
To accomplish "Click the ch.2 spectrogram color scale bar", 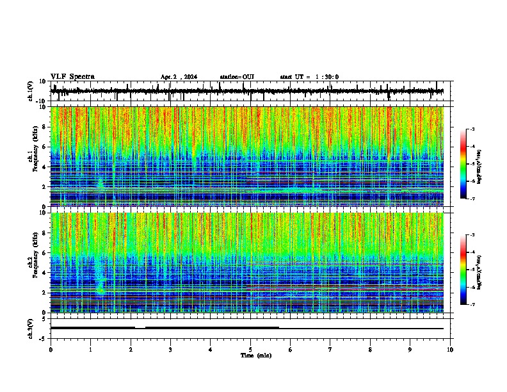I will [x=463, y=270].
